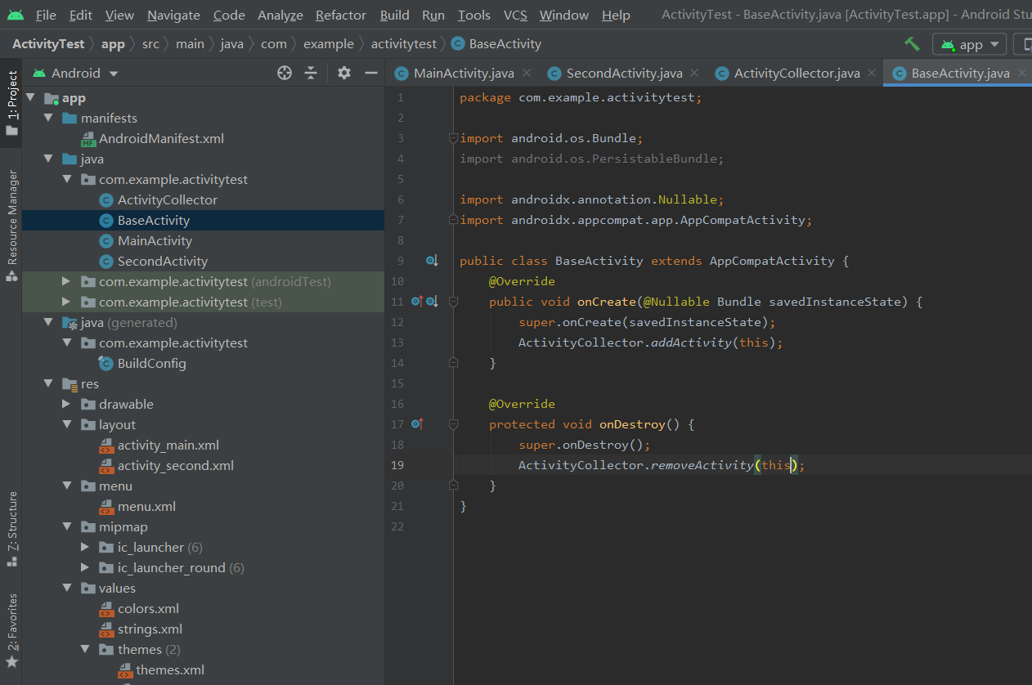Open the Android project view dropdown
Viewport: 1032px width, 685px height.
point(75,73)
